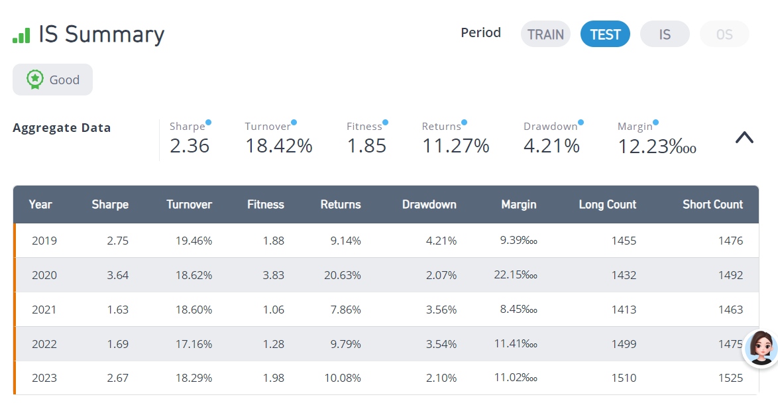Switch period to TRAIN
778x409 pixels.
[x=545, y=34]
